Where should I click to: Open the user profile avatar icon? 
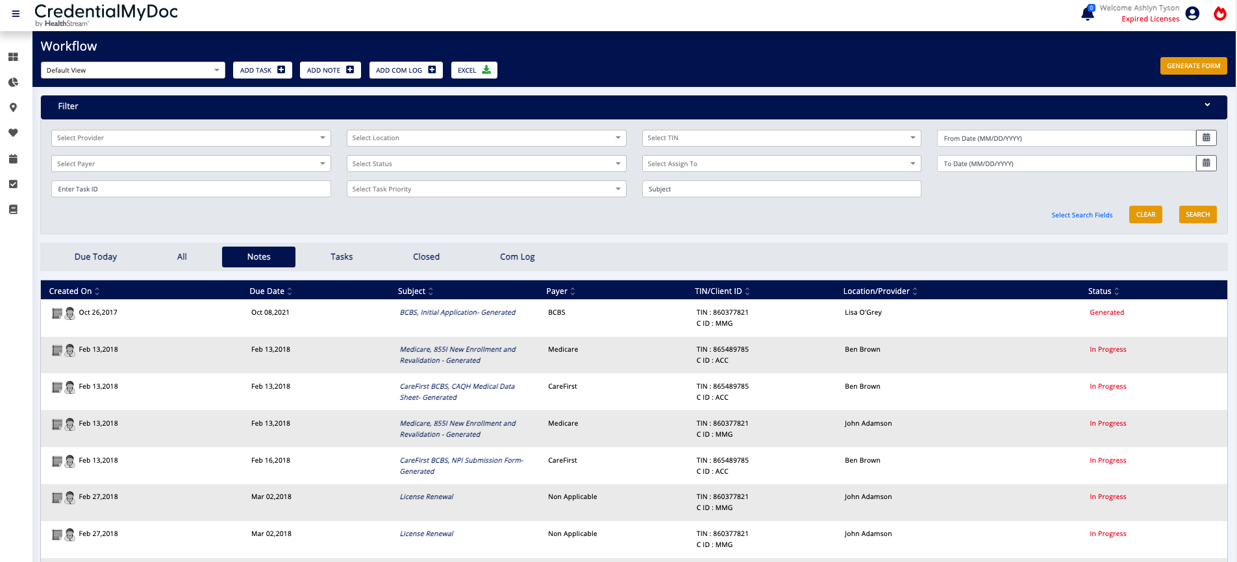click(x=1192, y=14)
